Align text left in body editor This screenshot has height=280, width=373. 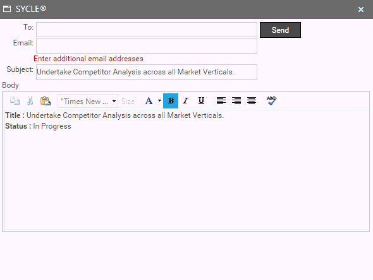click(x=221, y=101)
